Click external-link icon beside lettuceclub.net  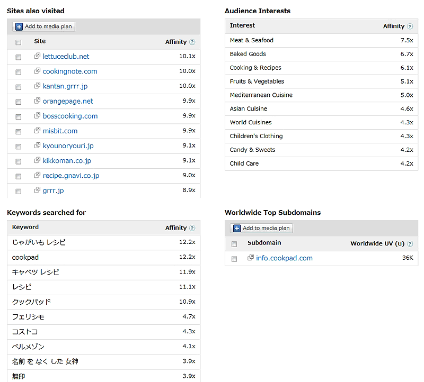point(38,56)
